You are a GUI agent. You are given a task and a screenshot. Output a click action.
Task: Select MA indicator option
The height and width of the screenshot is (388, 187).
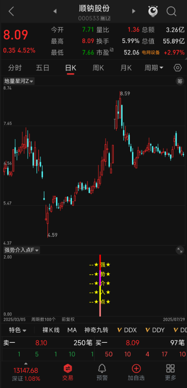72,330
